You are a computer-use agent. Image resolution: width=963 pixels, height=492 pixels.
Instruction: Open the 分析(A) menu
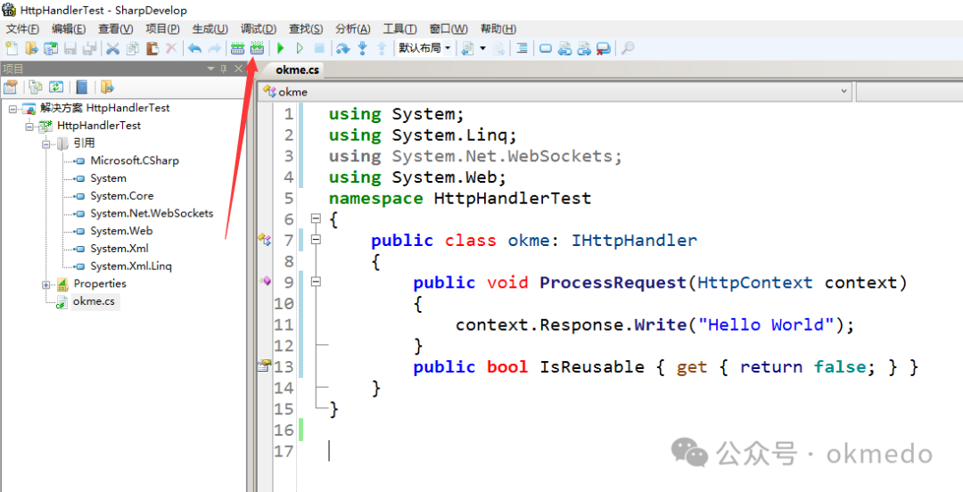coord(353,29)
